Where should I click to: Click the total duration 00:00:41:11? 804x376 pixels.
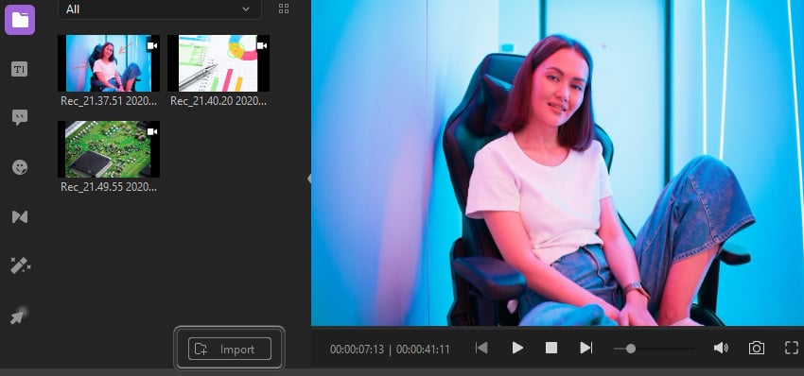[x=423, y=350]
